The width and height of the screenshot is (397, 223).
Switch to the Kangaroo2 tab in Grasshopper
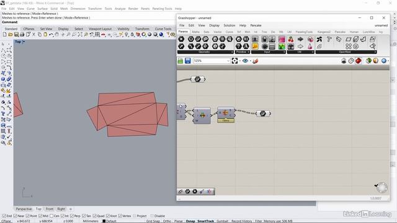[x=324, y=32]
